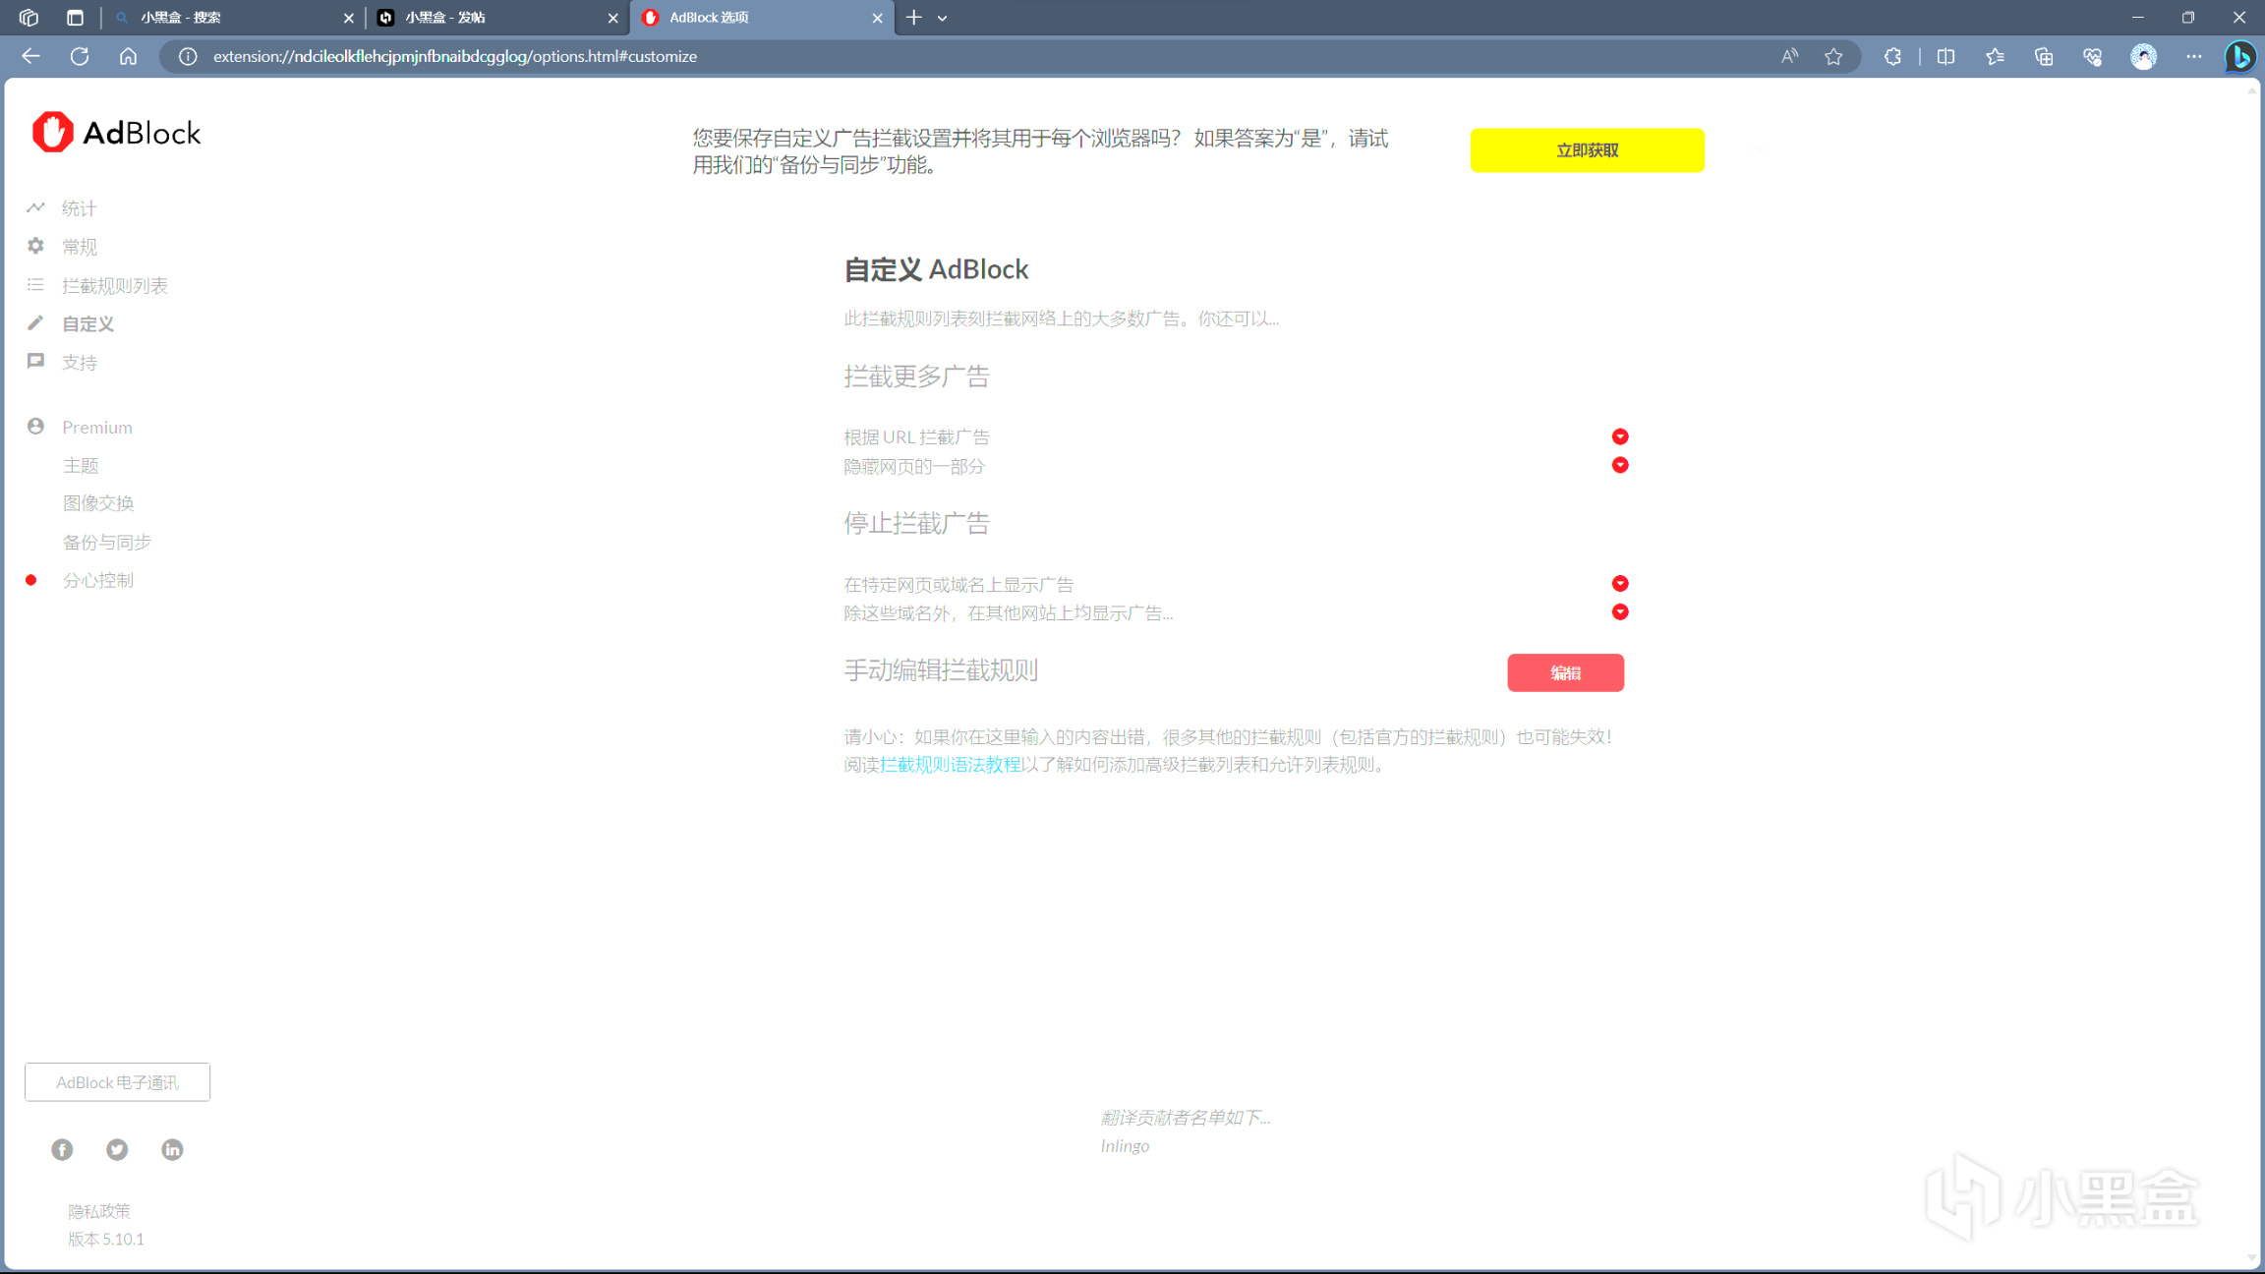Click yellow 立即获取 button

(x=1587, y=150)
